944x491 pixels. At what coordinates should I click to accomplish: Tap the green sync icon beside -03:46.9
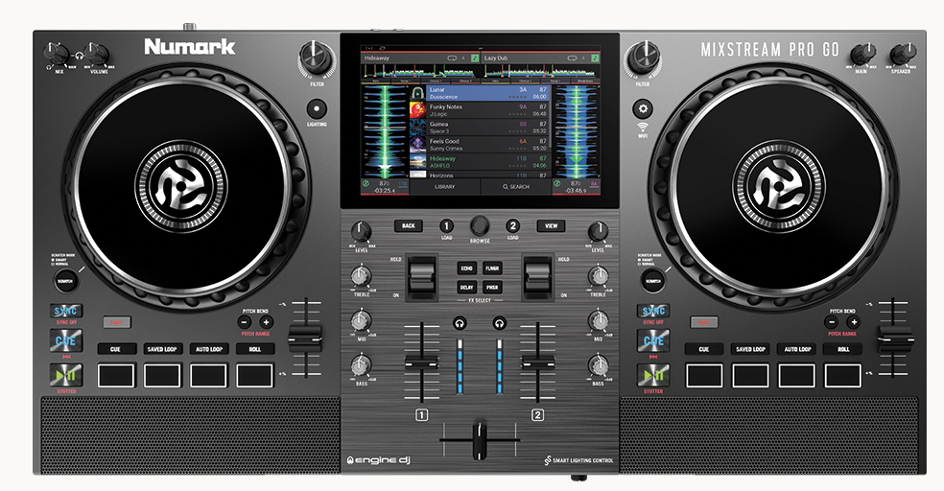(557, 183)
